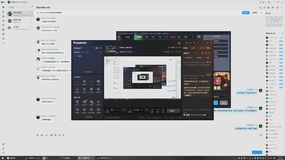The height and width of the screenshot is (160, 285).
Task: Click the 退出 exit button in the game room panel
Action: 224,103
